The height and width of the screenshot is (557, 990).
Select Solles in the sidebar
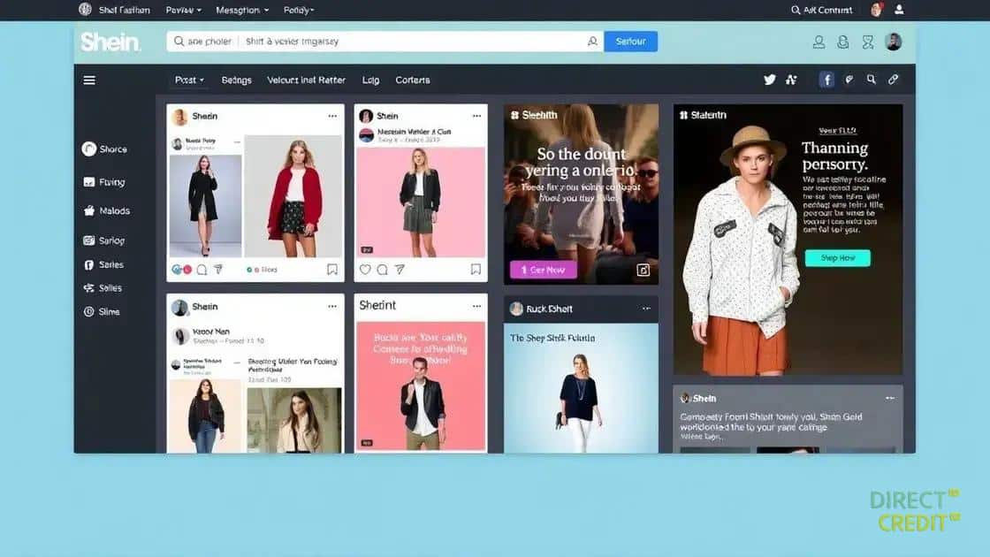103,288
